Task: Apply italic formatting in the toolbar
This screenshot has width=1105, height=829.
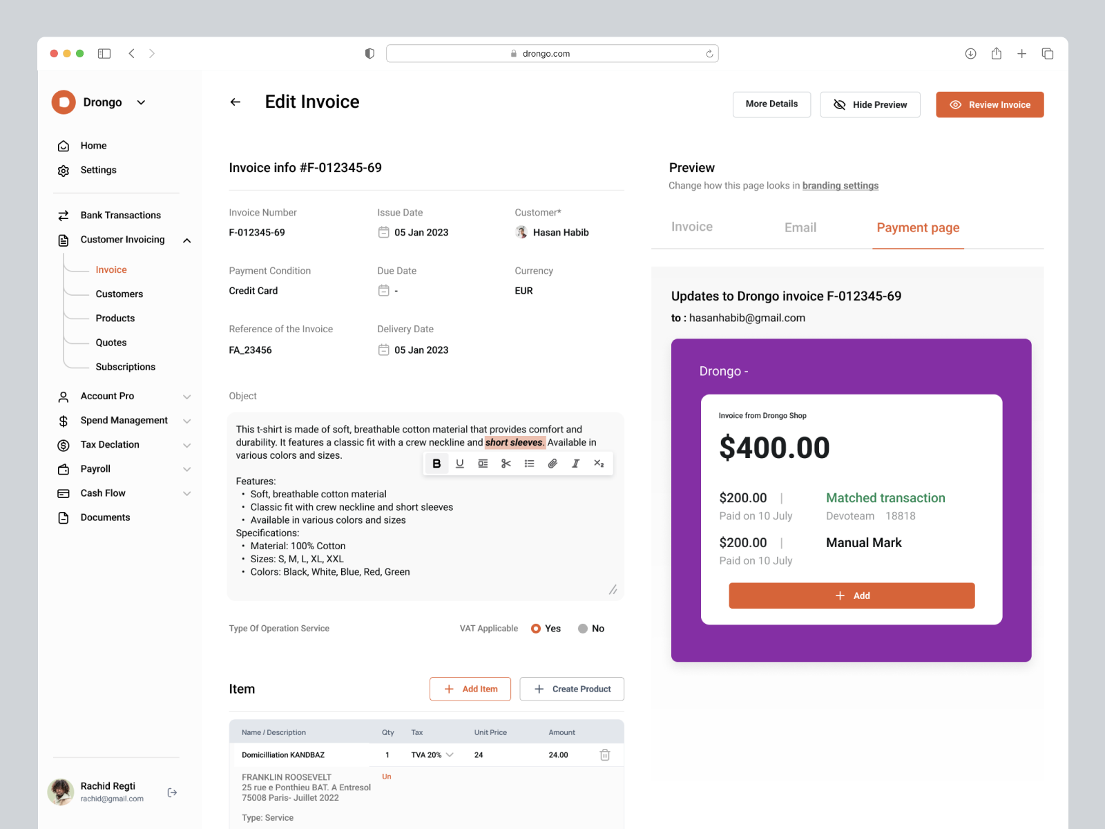Action: click(x=575, y=464)
